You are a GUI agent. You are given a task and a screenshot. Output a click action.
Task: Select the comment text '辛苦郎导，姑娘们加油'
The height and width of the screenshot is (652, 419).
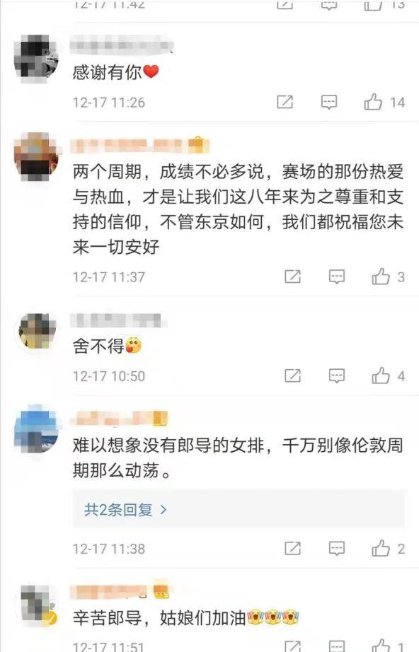tap(159, 618)
